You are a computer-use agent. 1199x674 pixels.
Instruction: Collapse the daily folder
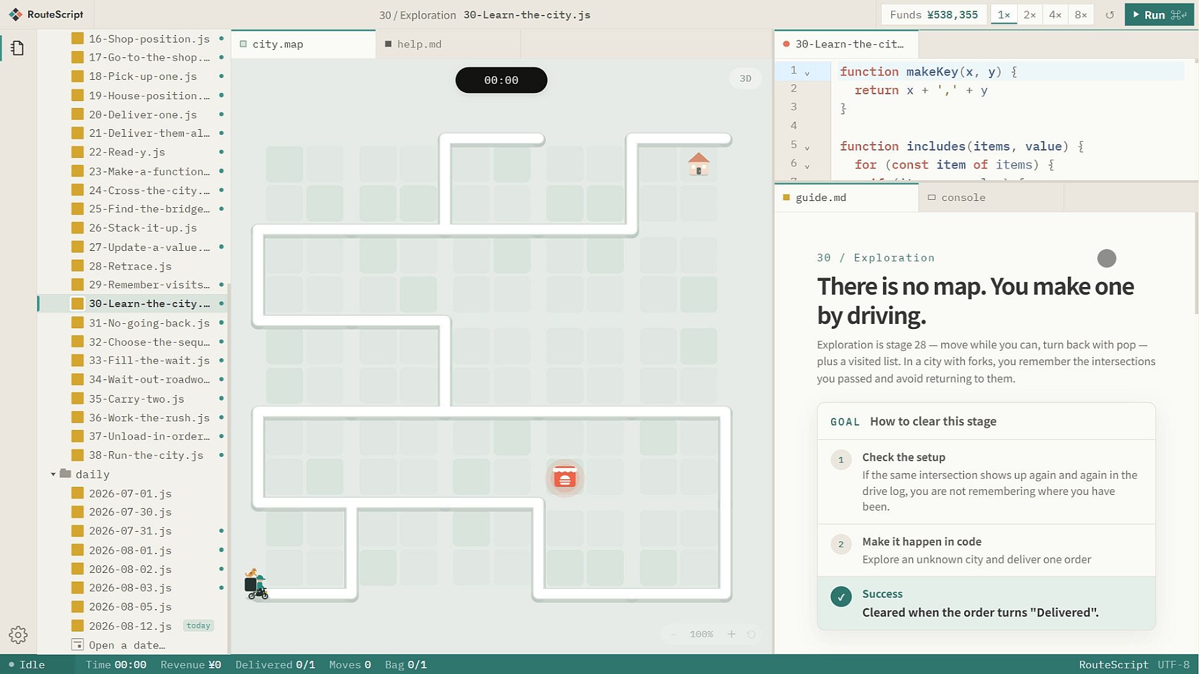click(x=53, y=474)
